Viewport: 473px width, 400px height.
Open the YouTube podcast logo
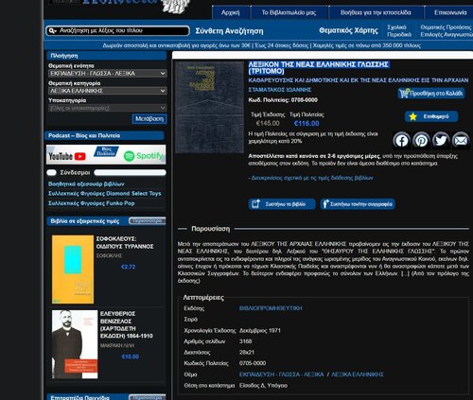tap(67, 156)
